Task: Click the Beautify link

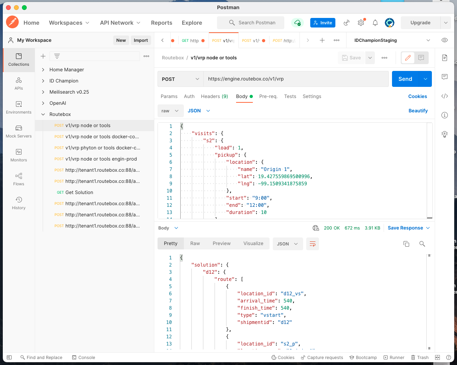Action: (x=418, y=111)
